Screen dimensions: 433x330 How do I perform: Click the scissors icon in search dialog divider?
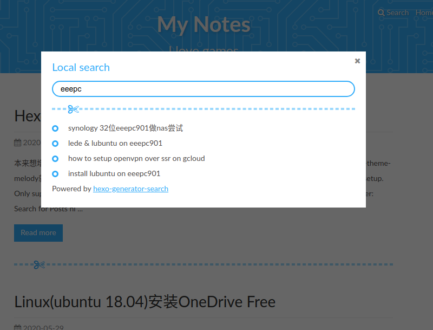point(74,109)
